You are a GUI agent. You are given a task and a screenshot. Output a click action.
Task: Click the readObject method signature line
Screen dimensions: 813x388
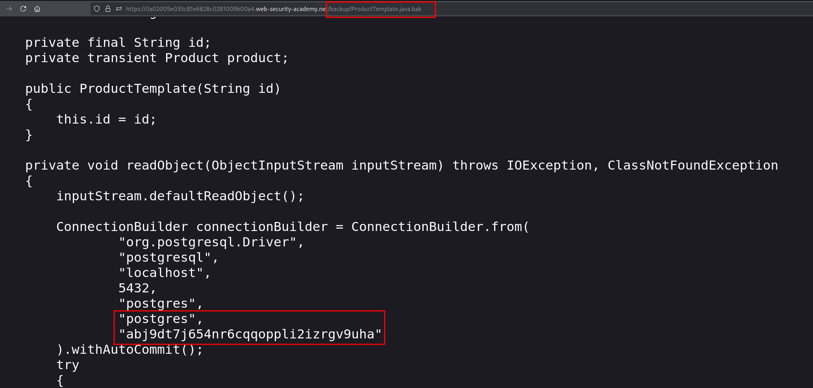pyautogui.click(x=402, y=165)
